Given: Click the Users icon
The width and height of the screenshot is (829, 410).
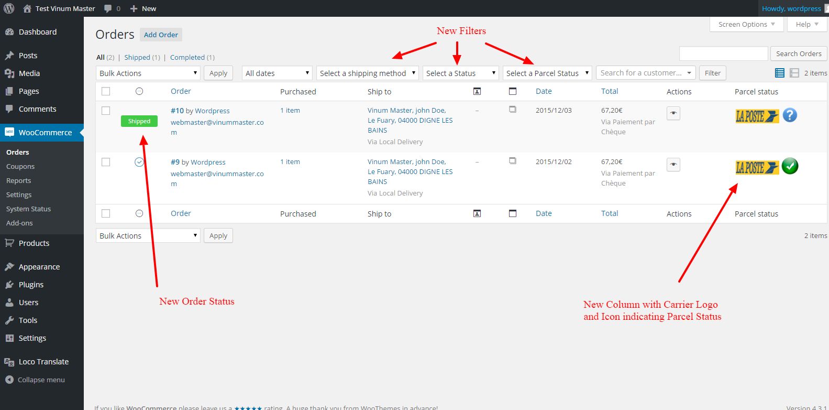Looking at the screenshot, I should [9, 303].
